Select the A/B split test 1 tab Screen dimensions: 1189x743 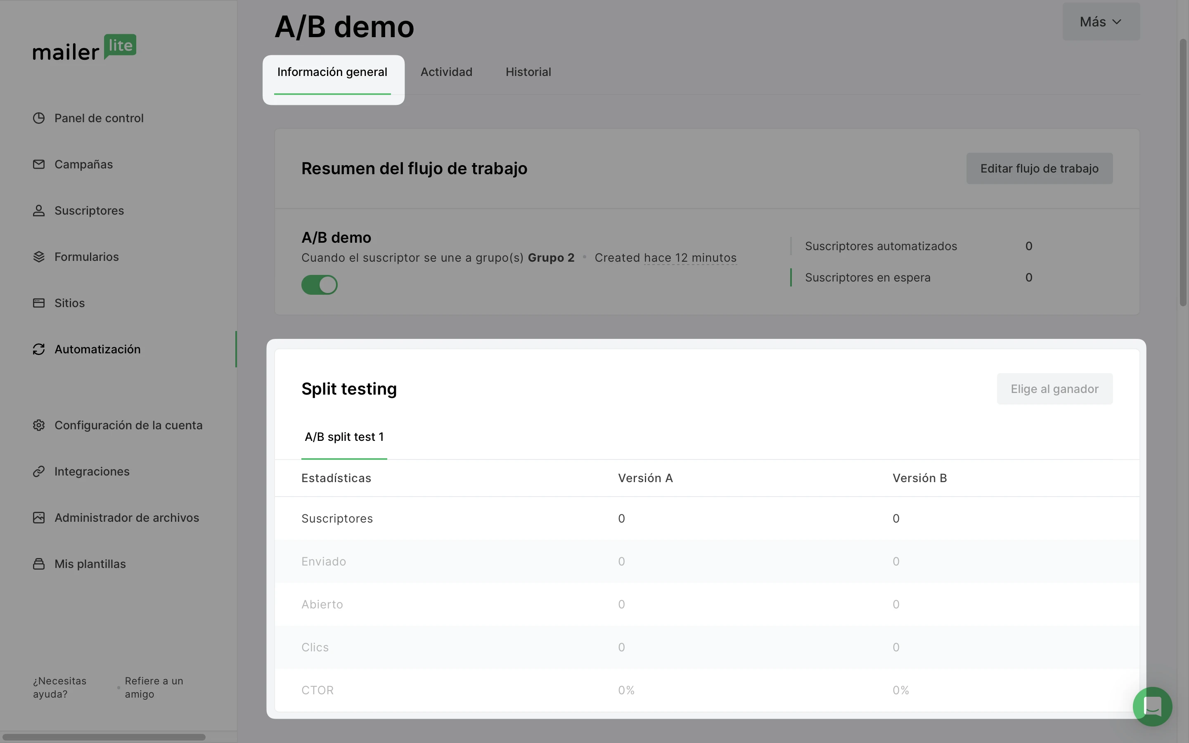[344, 437]
